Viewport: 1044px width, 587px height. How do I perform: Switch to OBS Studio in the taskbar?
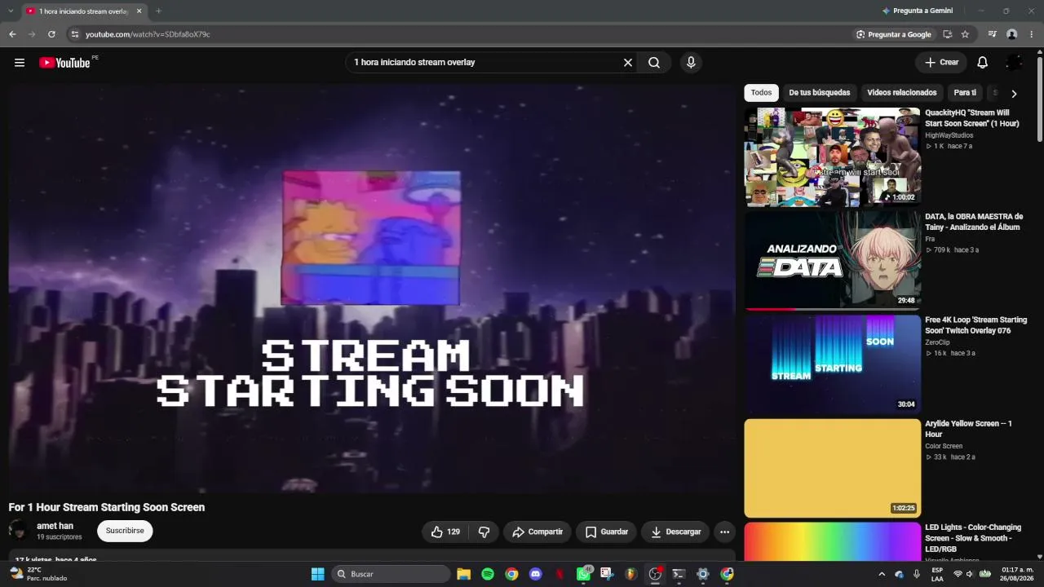click(655, 574)
